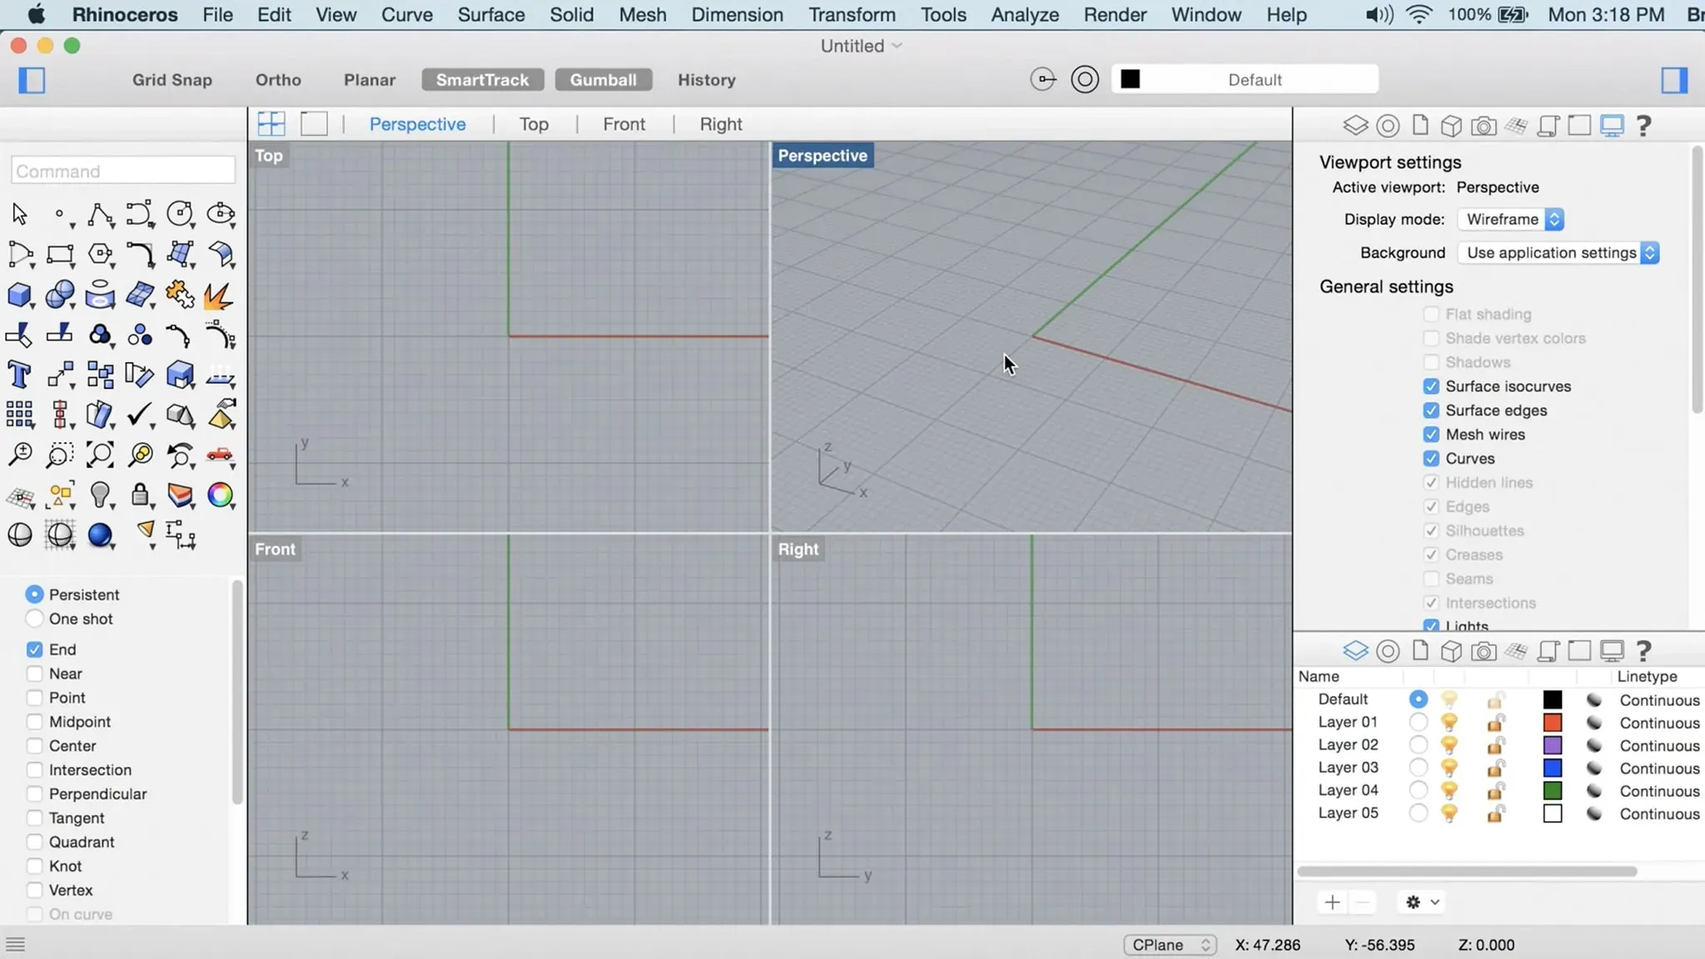Image resolution: width=1705 pixels, height=959 pixels.
Task: Open the Layers panel icon
Action: (x=1356, y=125)
